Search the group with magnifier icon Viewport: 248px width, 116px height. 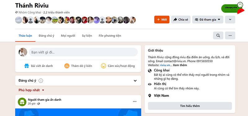(x=218, y=35)
